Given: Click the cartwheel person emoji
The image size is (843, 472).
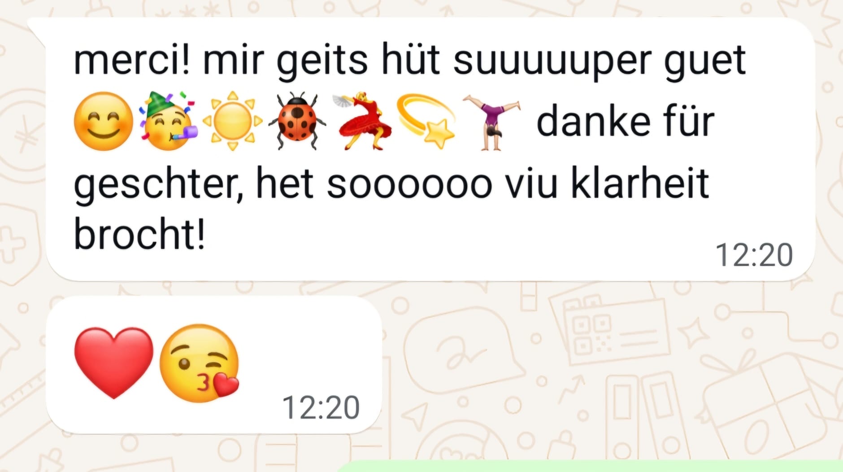Looking at the screenshot, I should click(x=491, y=121).
